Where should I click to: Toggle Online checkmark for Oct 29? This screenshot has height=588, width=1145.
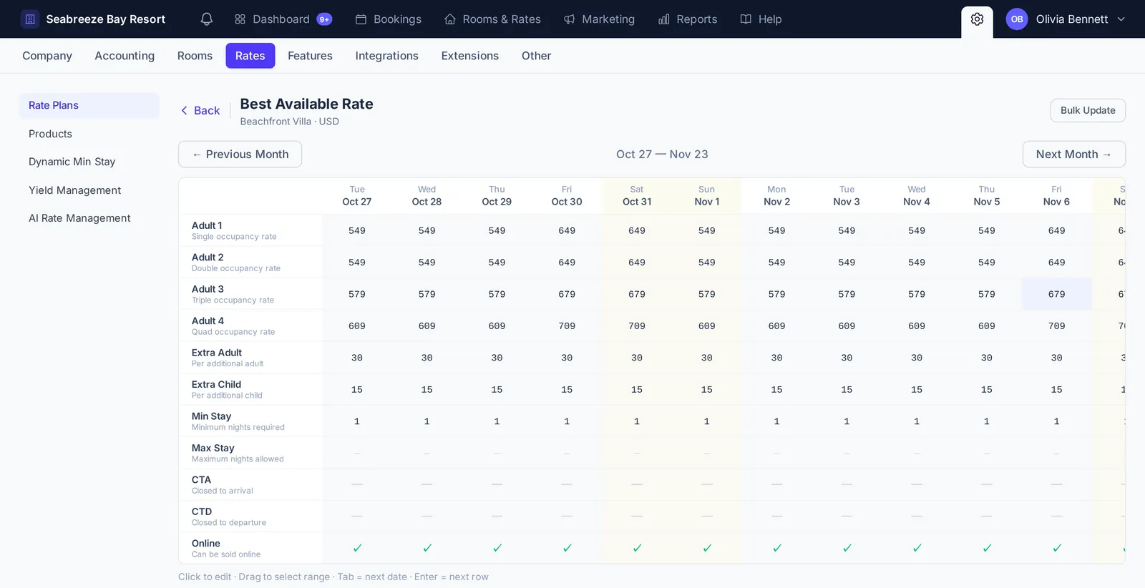497,548
